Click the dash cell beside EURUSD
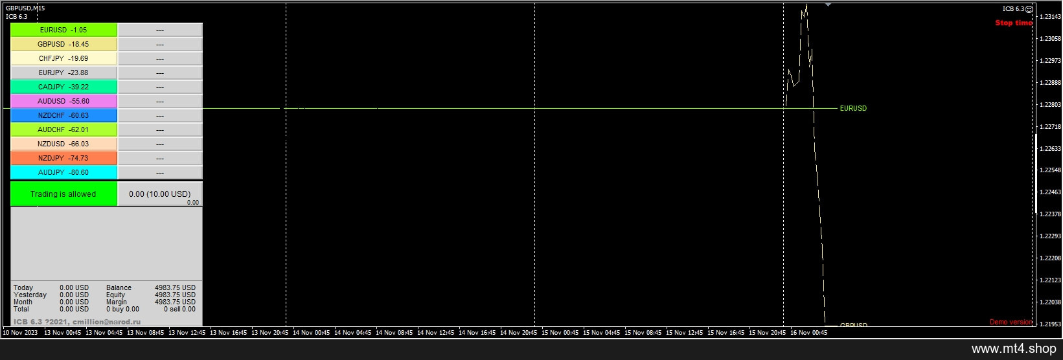 (160, 30)
